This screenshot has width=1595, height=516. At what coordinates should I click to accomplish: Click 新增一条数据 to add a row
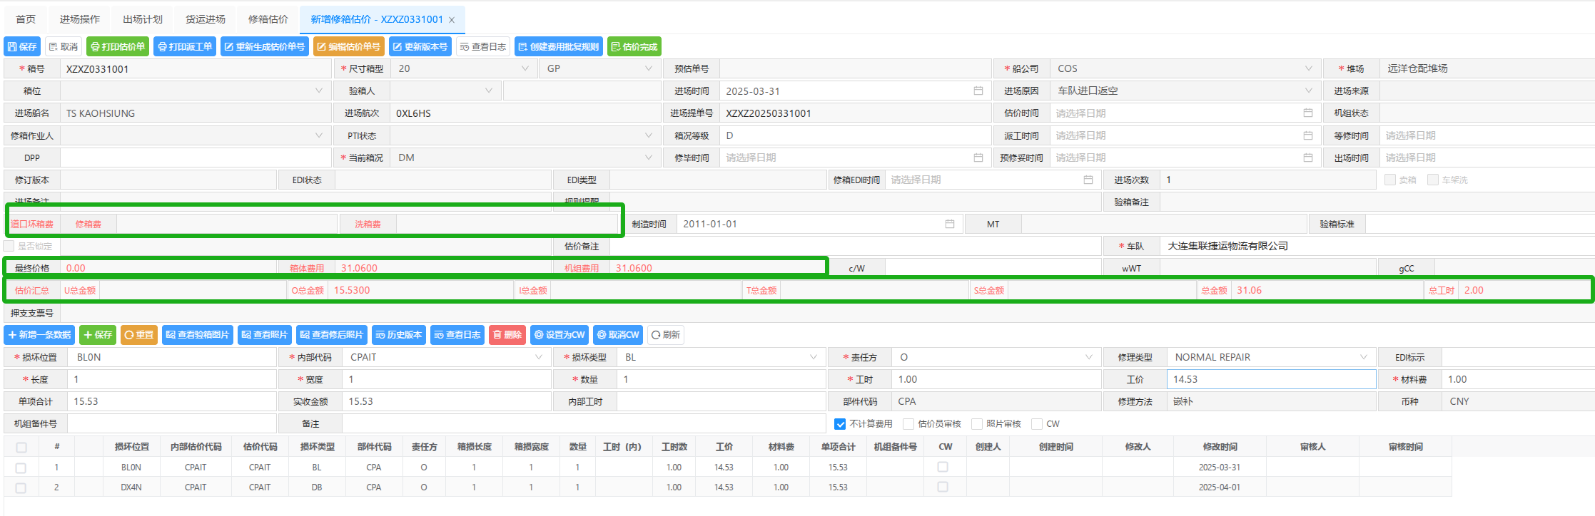click(40, 335)
